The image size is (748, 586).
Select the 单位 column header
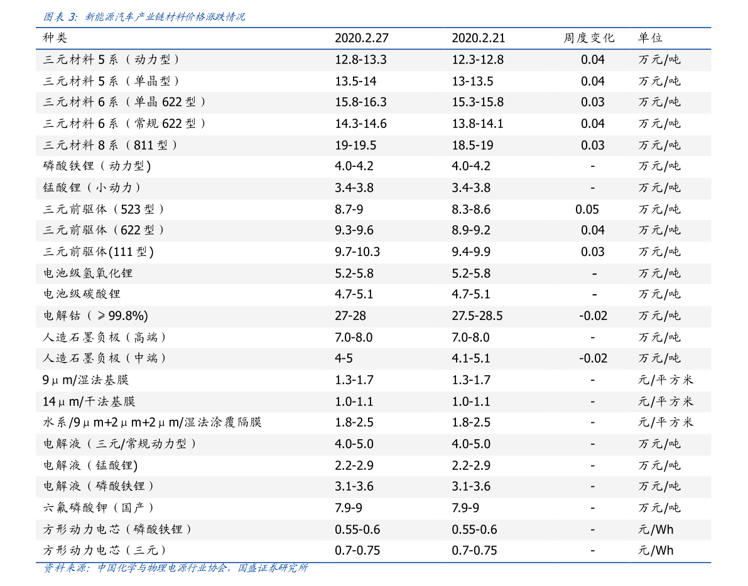[650, 38]
